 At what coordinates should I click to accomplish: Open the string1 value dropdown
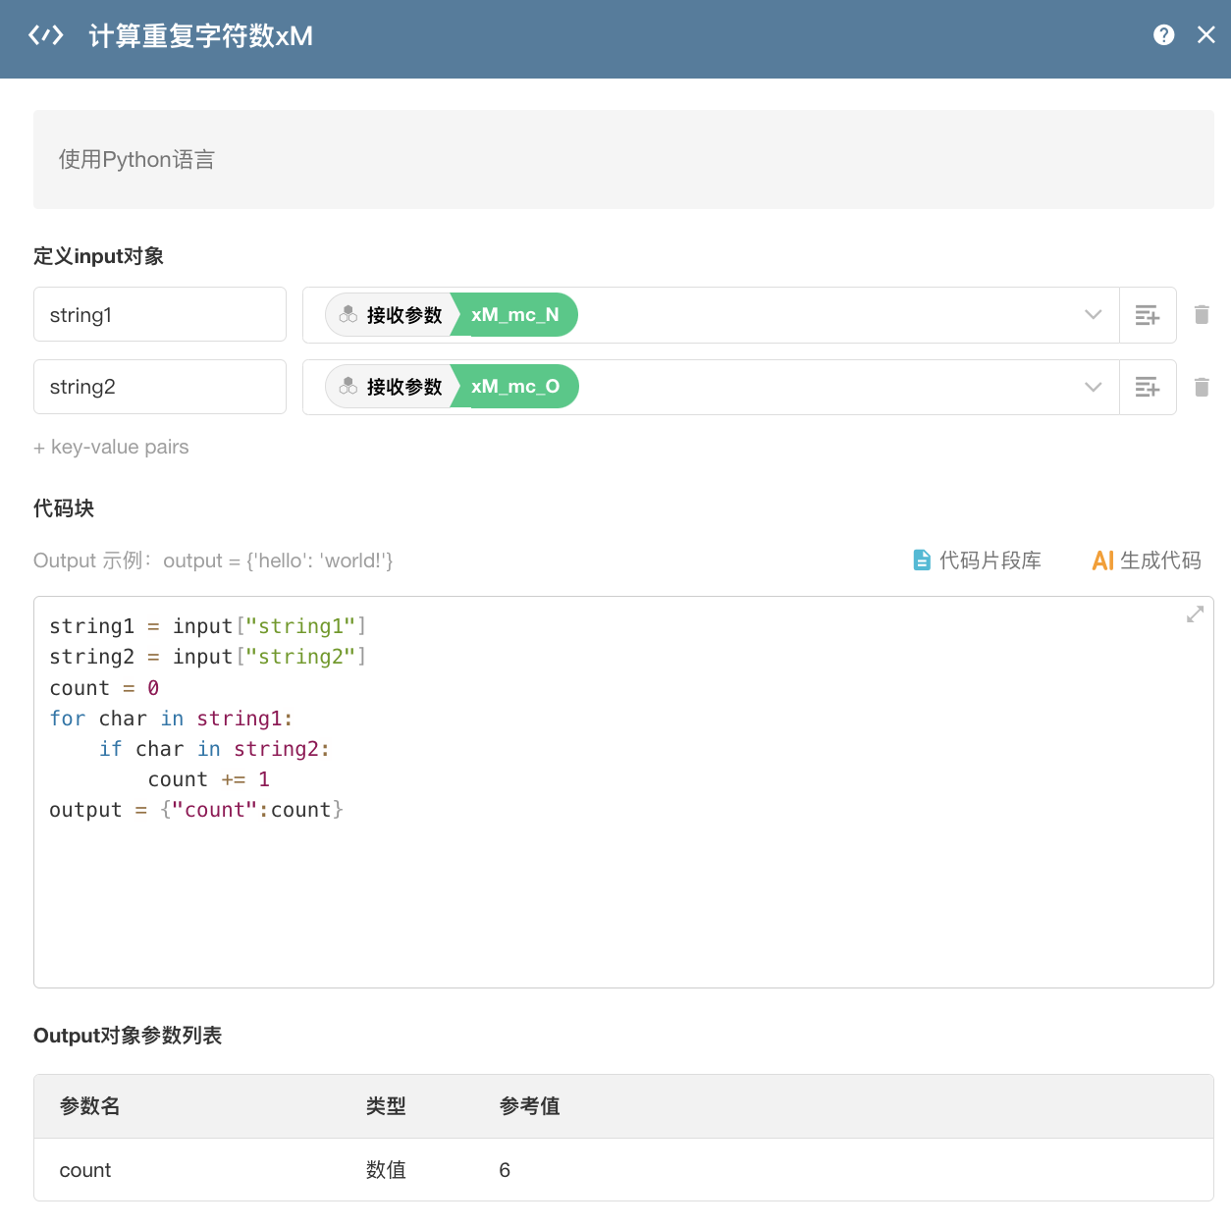[x=1093, y=315]
